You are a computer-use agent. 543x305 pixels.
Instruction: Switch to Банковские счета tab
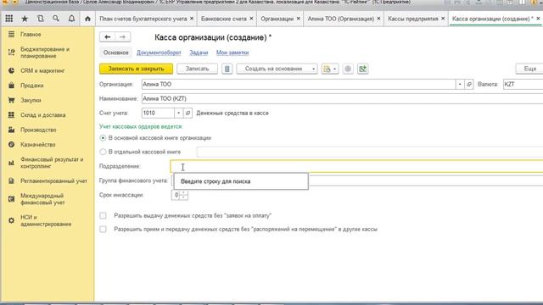[x=224, y=19]
